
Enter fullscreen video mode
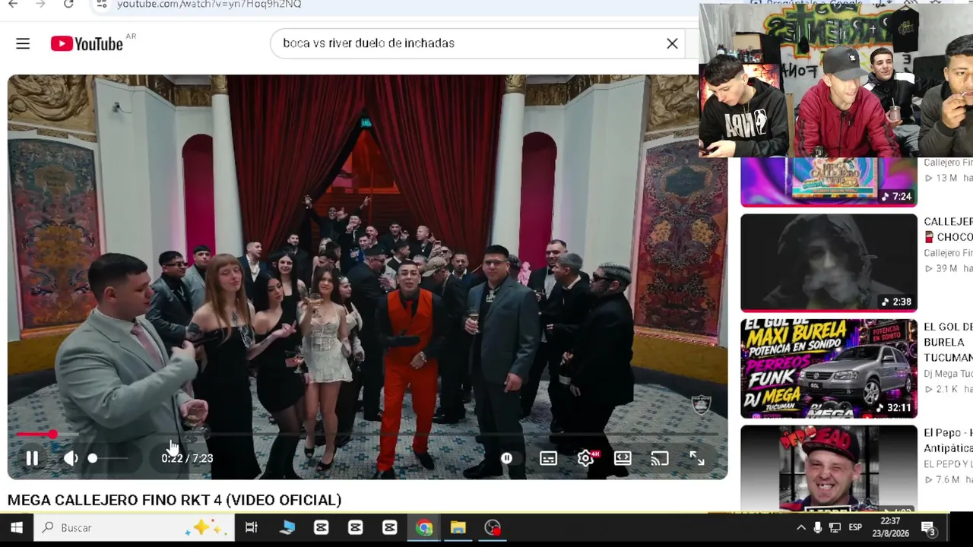[696, 458]
